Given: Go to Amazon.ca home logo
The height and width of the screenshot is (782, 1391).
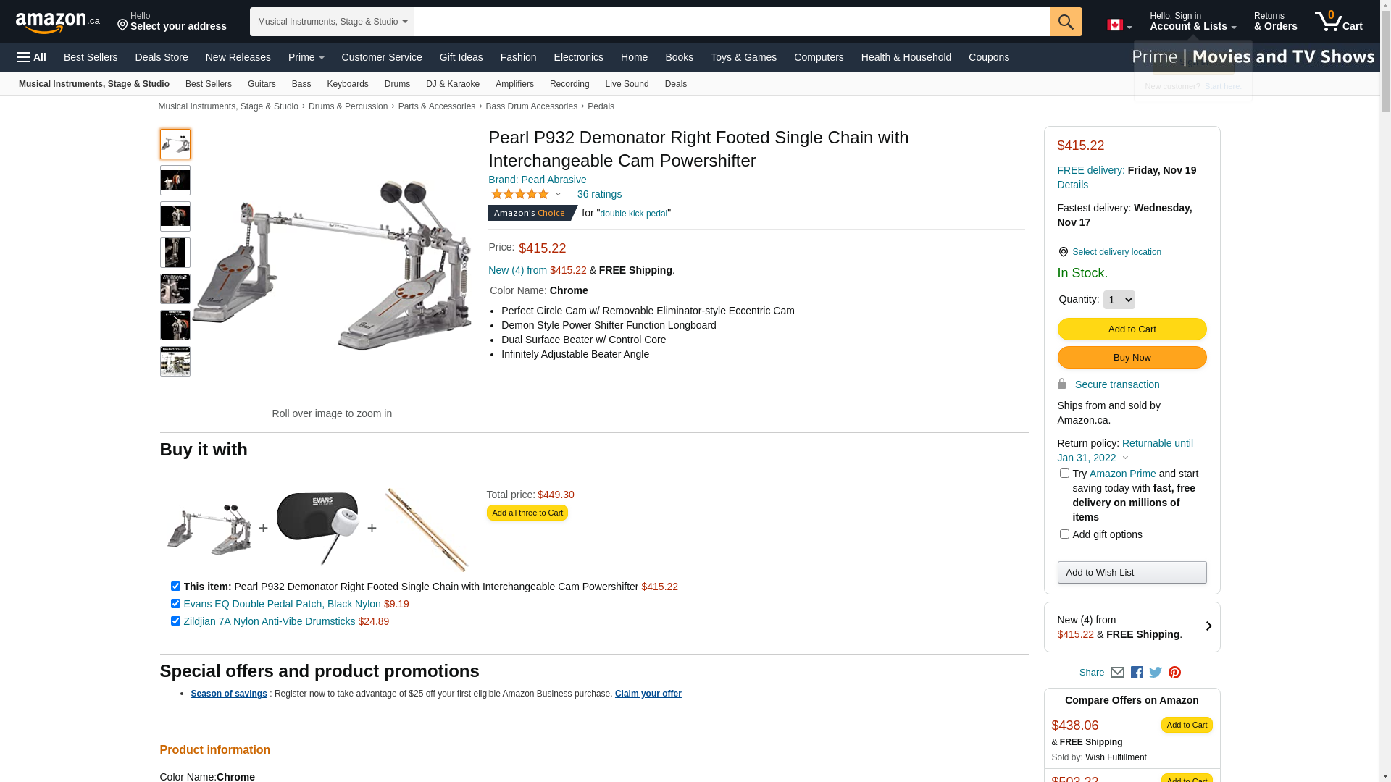Looking at the screenshot, I should [58, 22].
